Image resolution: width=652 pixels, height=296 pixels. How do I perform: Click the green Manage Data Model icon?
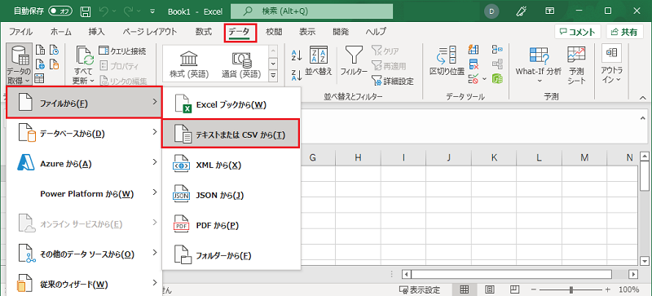497,78
